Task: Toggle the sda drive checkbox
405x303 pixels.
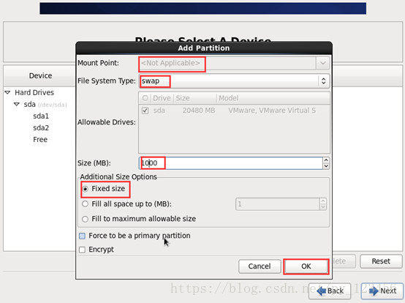Action: (145, 111)
